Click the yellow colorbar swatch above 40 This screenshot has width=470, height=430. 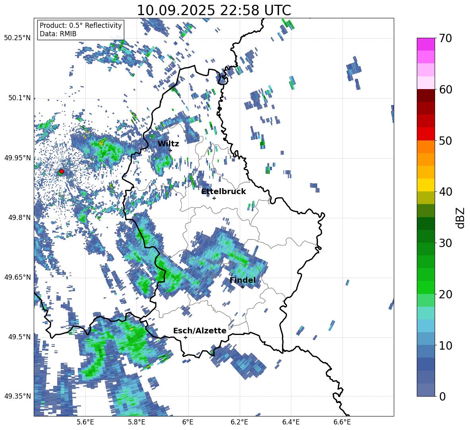point(426,185)
